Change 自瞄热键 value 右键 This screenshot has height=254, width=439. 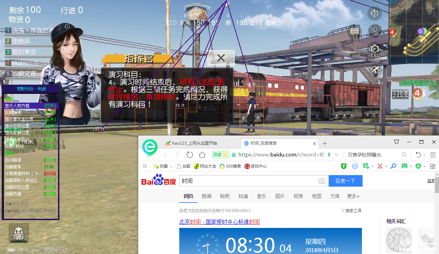[50, 194]
